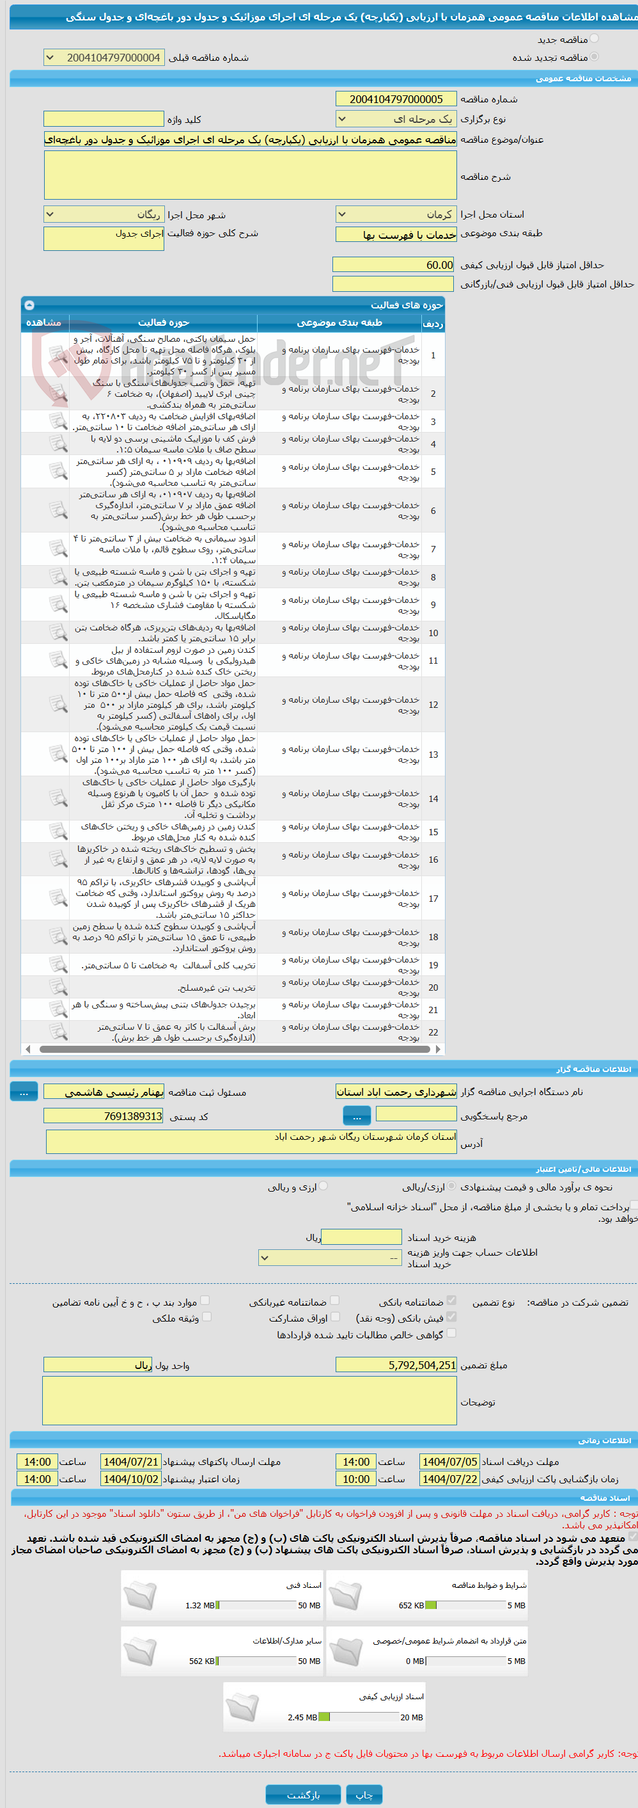The image size is (638, 1808).
Task: Open استان محل اجرا dropdown
Action: (396, 214)
